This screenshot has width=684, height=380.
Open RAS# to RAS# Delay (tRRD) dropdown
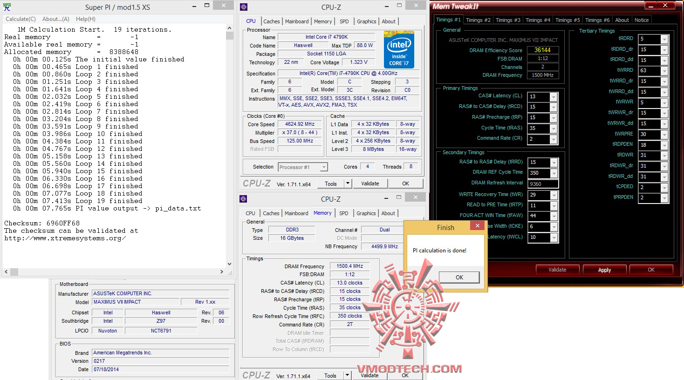point(554,163)
